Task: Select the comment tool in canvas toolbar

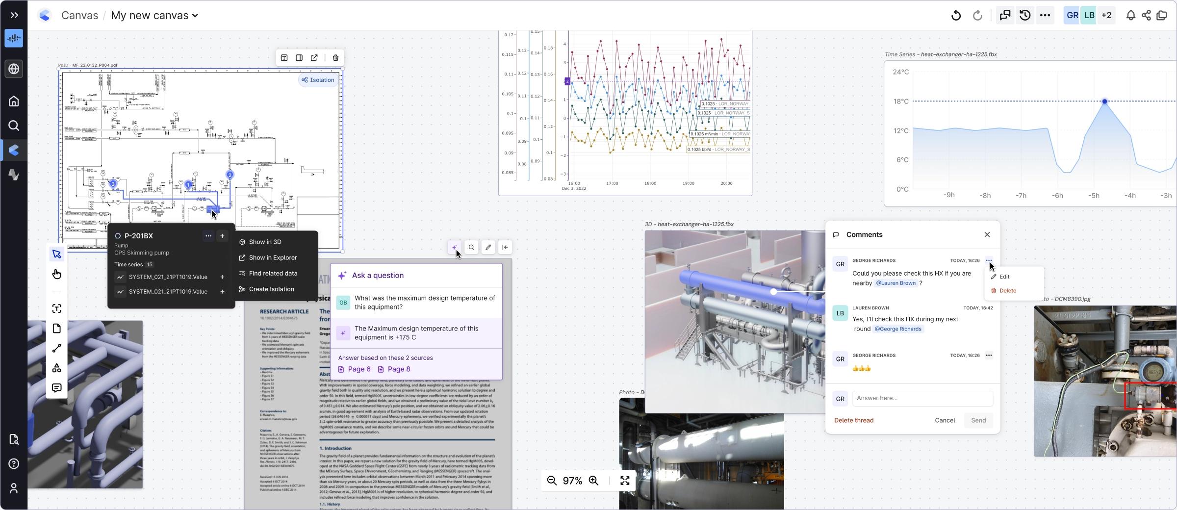Action: click(x=57, y=388)
